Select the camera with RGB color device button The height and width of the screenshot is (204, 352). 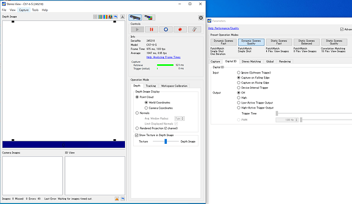point(148,17)
